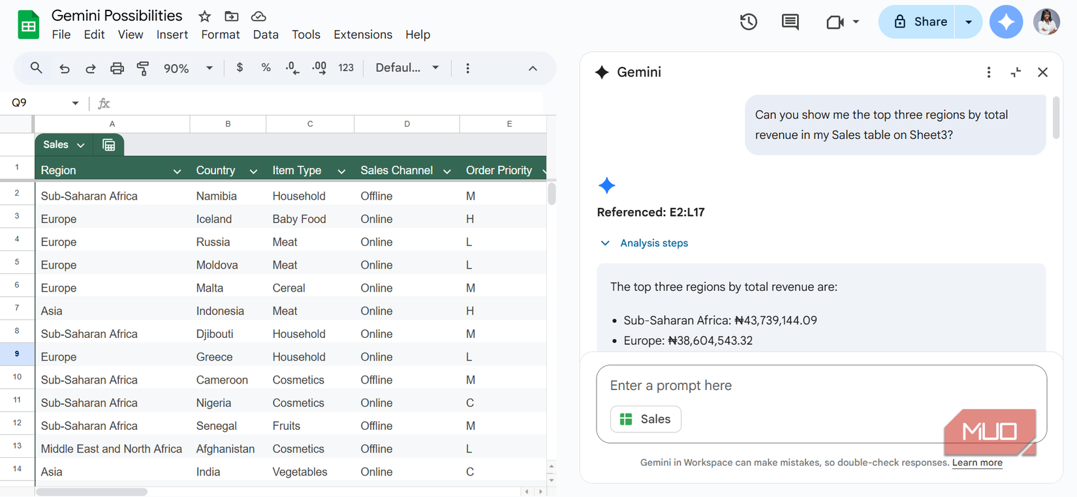The width and height of the screenshot is (1077, 497).
Task: Open the user account avatar
Action: coord(1046,22)
